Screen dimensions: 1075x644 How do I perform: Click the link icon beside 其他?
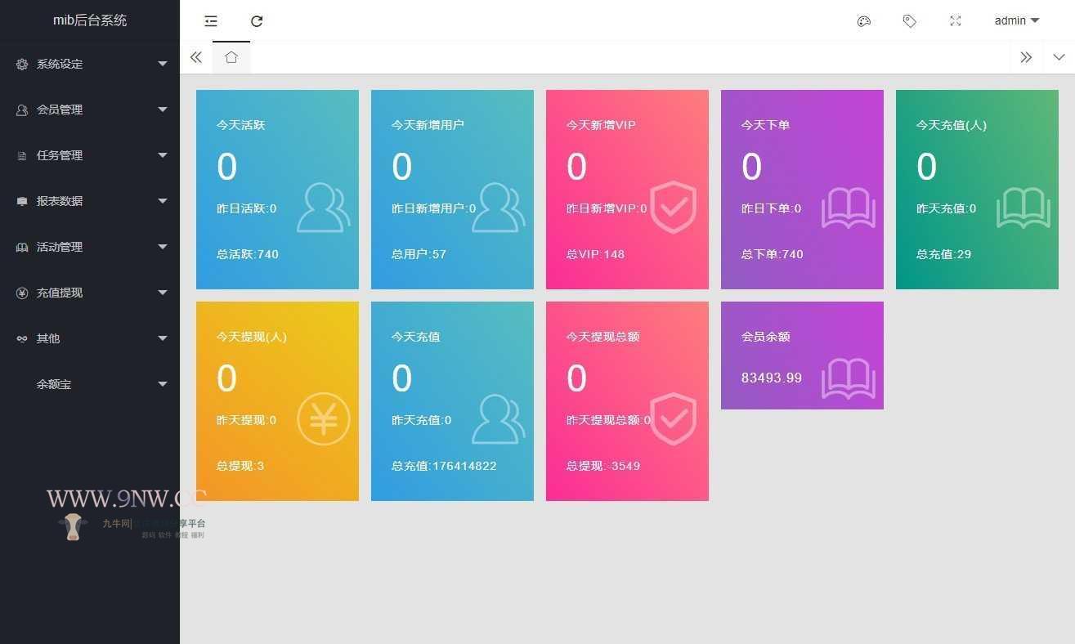(22, 338)
